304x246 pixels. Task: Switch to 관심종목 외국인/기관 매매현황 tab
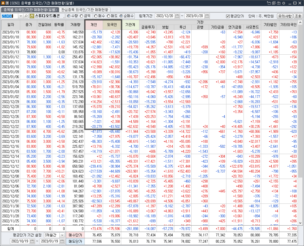[85, 10]
